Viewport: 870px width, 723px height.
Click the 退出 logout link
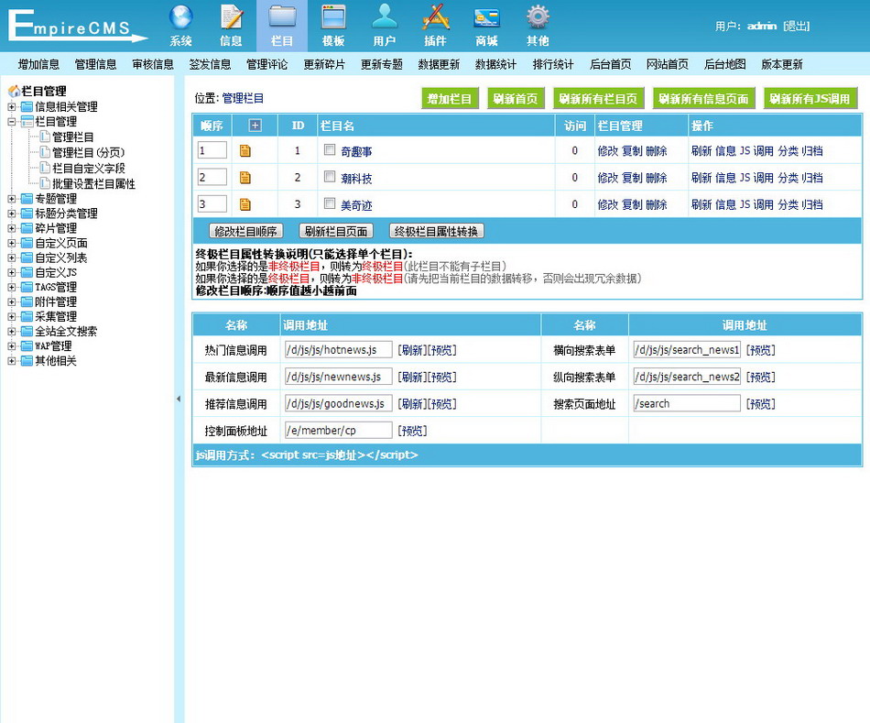click(x=797, y=26)
